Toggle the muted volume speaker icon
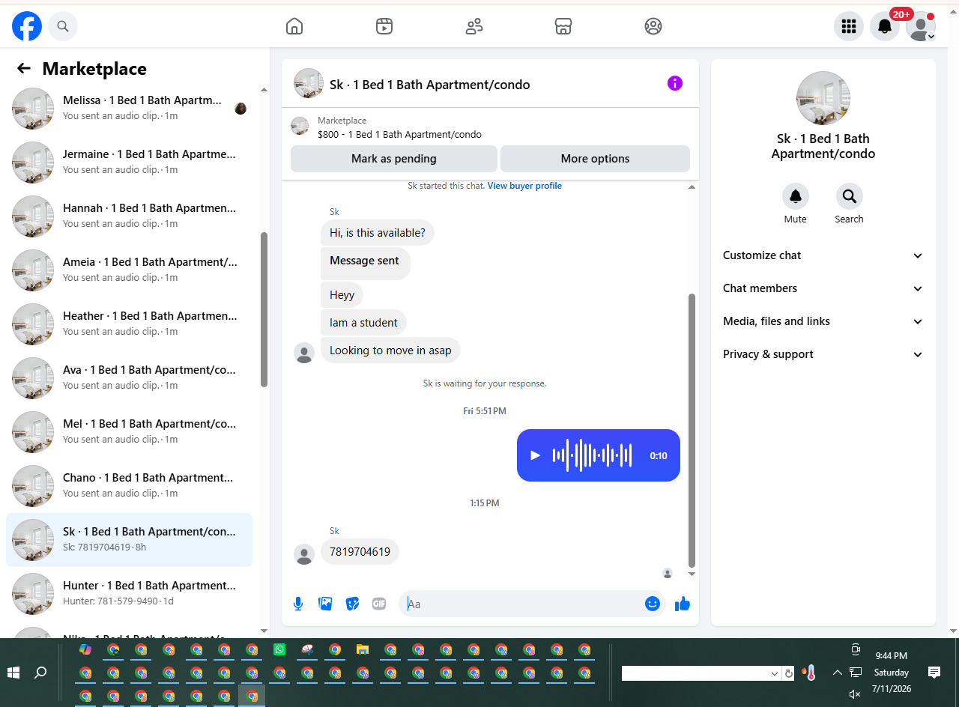The height and width of the screenshot is (707, 959). coord(855,694)
